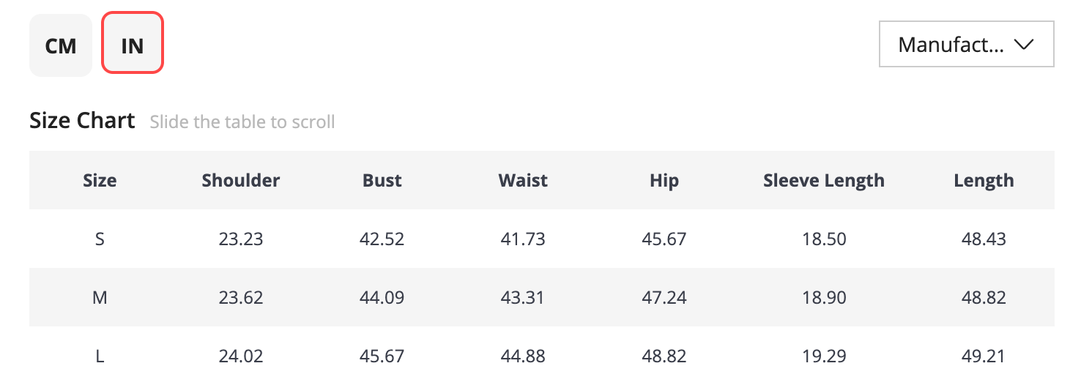Select the size M row label
The width and height of the screenshot is (1081, 385).
point(100,297)
